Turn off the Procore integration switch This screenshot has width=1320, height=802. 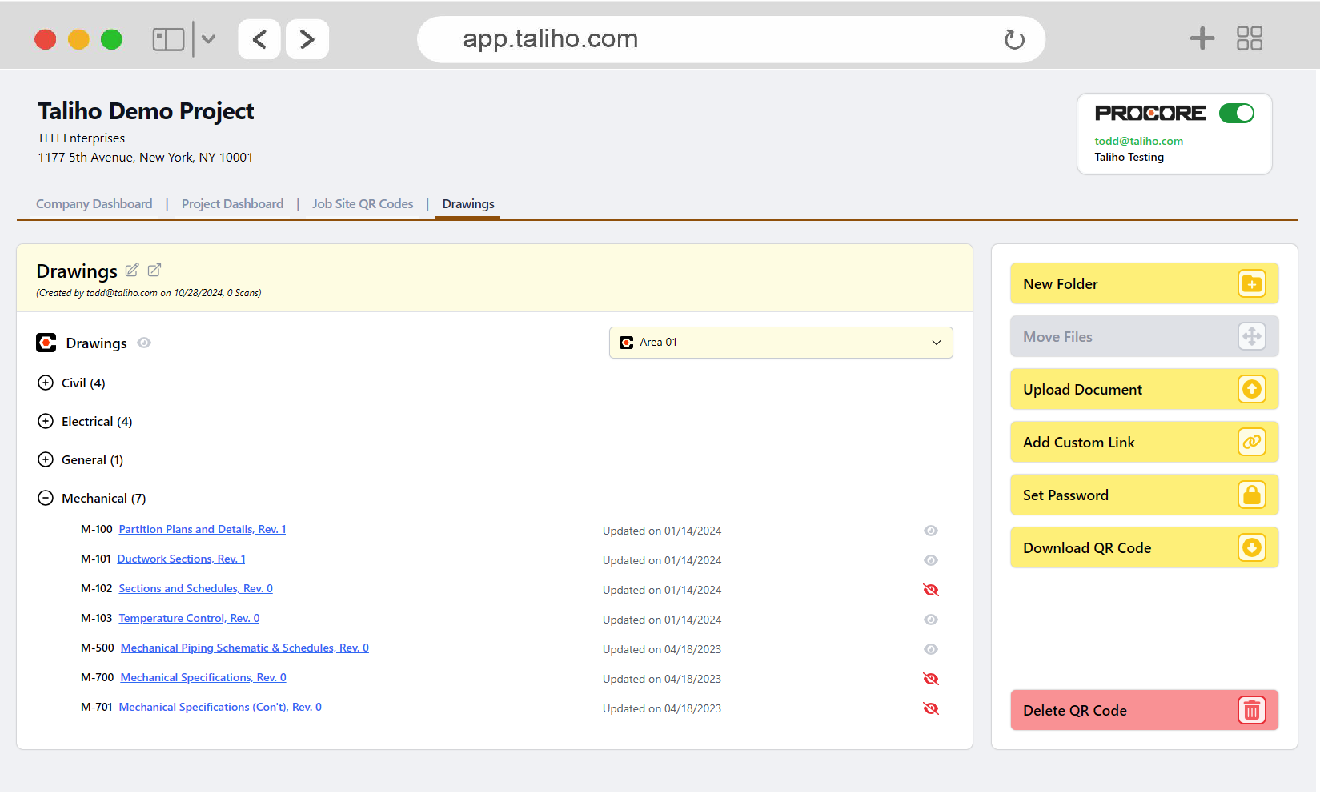pyautogui.click(x=1236, y=114)
